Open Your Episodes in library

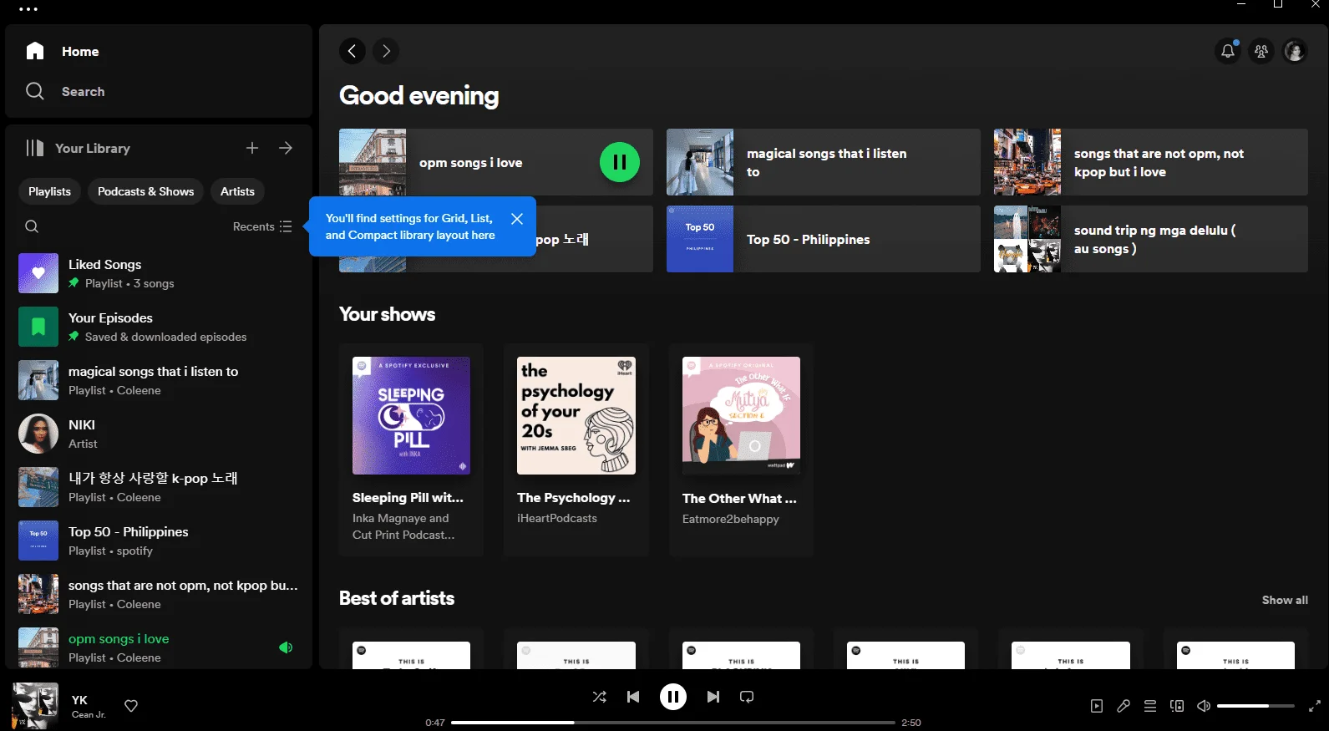click(159, 327)
